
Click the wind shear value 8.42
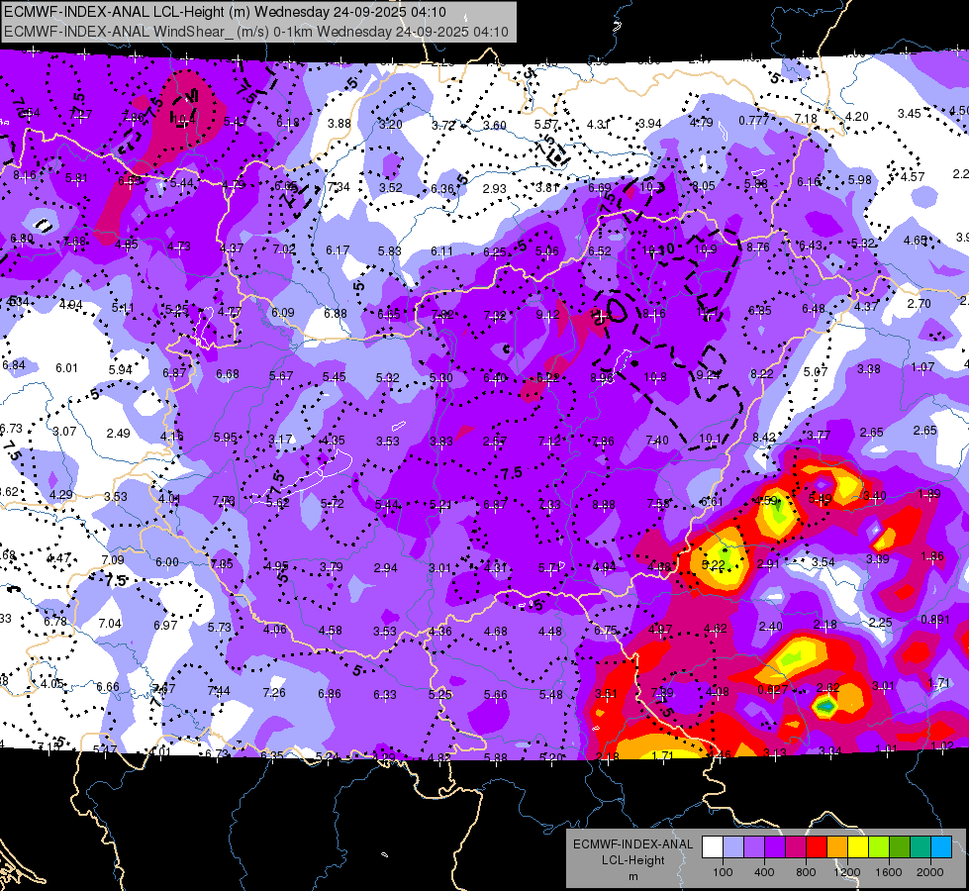764,438
